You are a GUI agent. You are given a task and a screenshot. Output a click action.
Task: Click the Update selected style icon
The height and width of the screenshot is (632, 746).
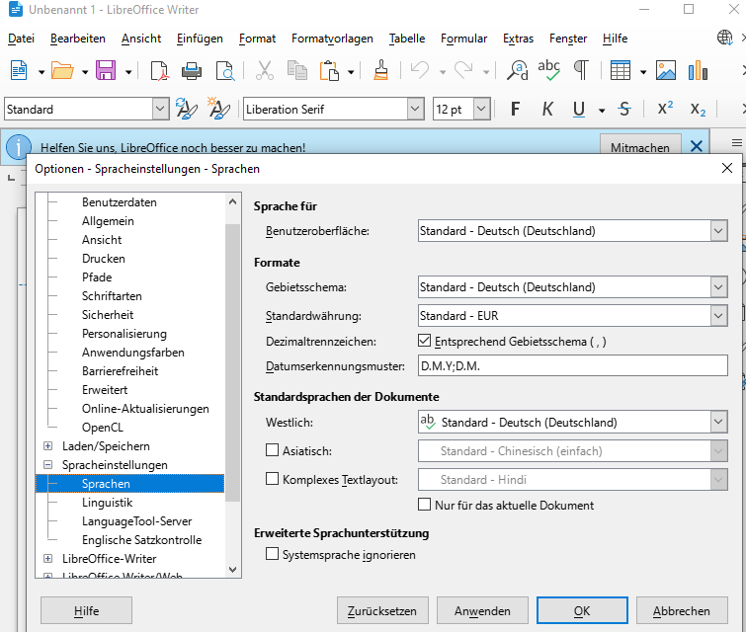[x=186, y=109]
